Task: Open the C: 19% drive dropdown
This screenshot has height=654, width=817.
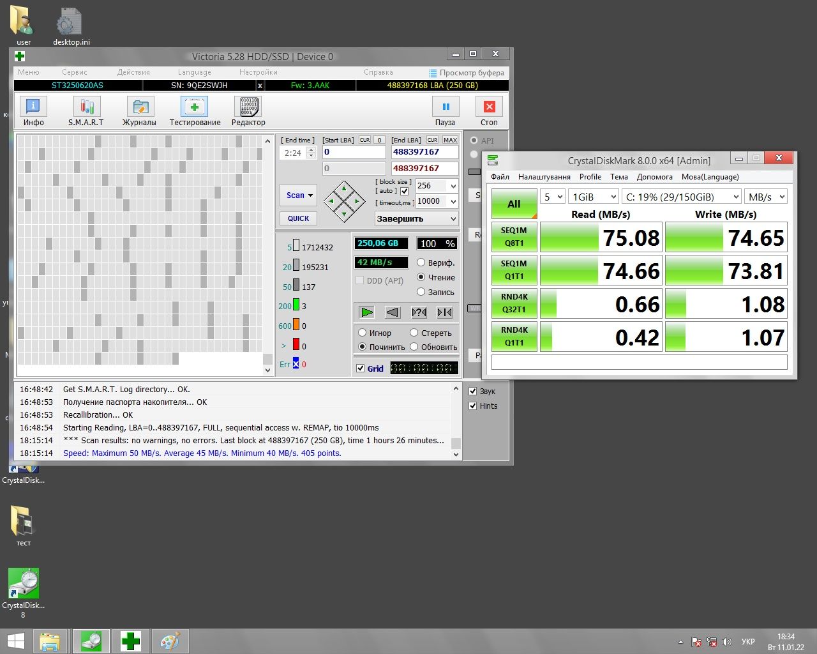Action: click(682, 197)
